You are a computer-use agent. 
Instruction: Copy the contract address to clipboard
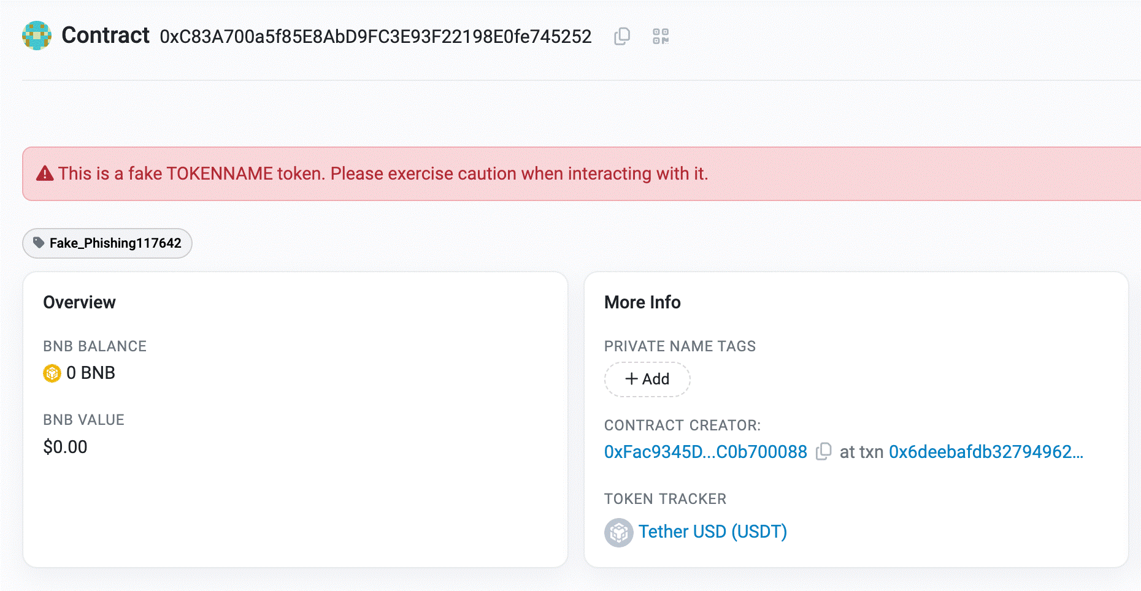[622, 36]
